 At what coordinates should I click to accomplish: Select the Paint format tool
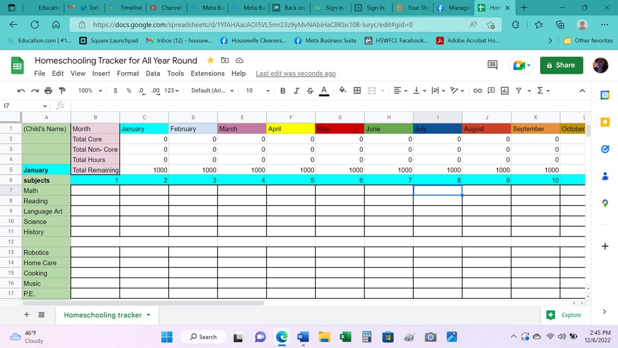point(62,90)
